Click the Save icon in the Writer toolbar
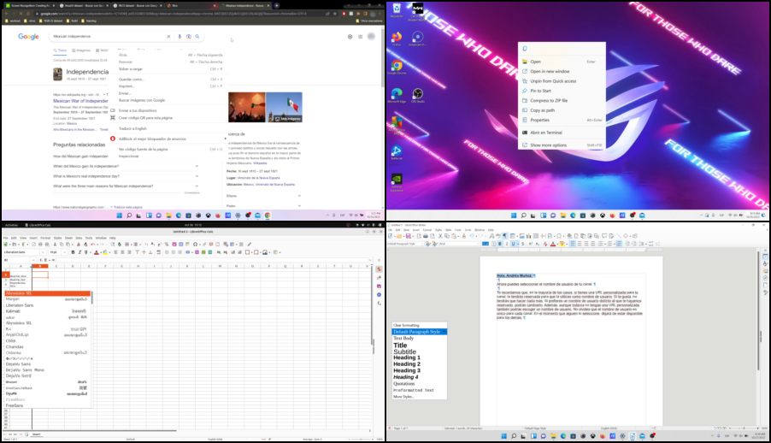 click(x=408, y=236)
